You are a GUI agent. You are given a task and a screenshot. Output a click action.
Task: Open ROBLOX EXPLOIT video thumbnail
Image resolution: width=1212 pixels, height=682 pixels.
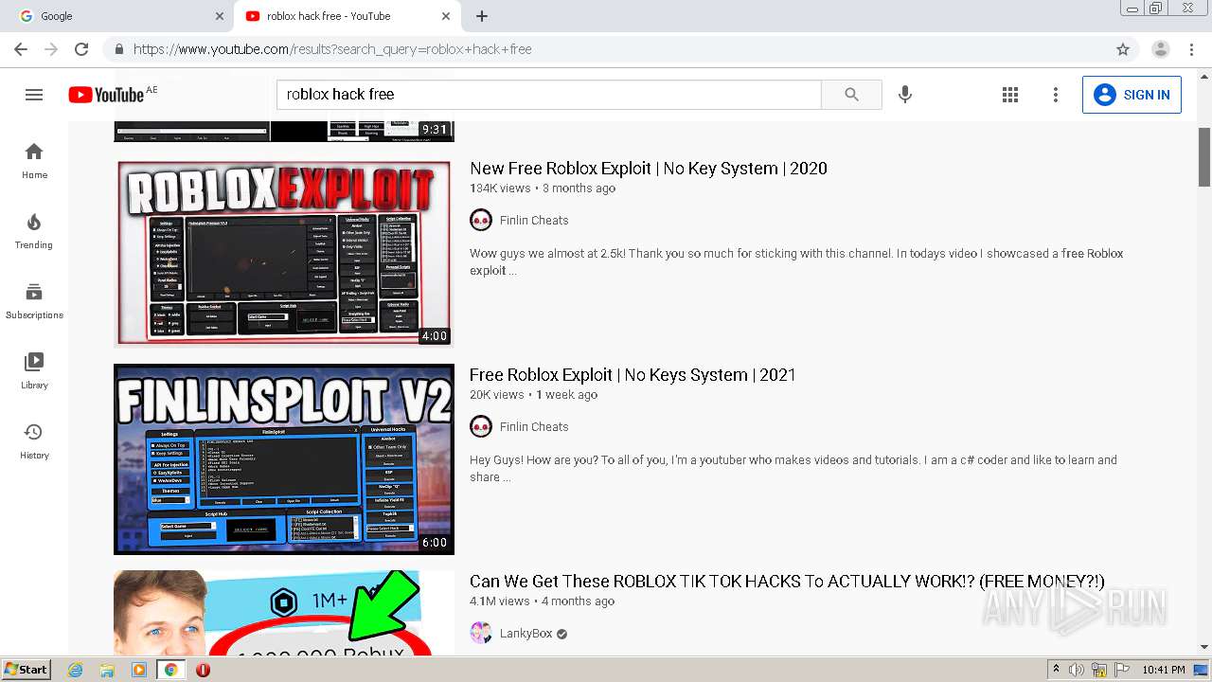(284, 253)
